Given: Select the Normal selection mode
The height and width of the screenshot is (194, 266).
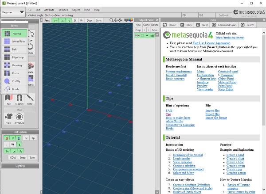Looking at the screenshot, I should (x=15, y=34).
